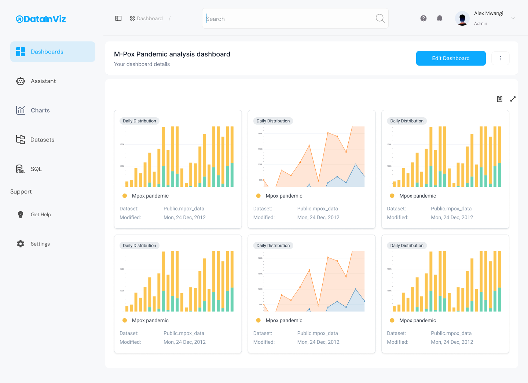Click the DataInViz logo
Screen dimensions: 528x383
coord(41,19)
